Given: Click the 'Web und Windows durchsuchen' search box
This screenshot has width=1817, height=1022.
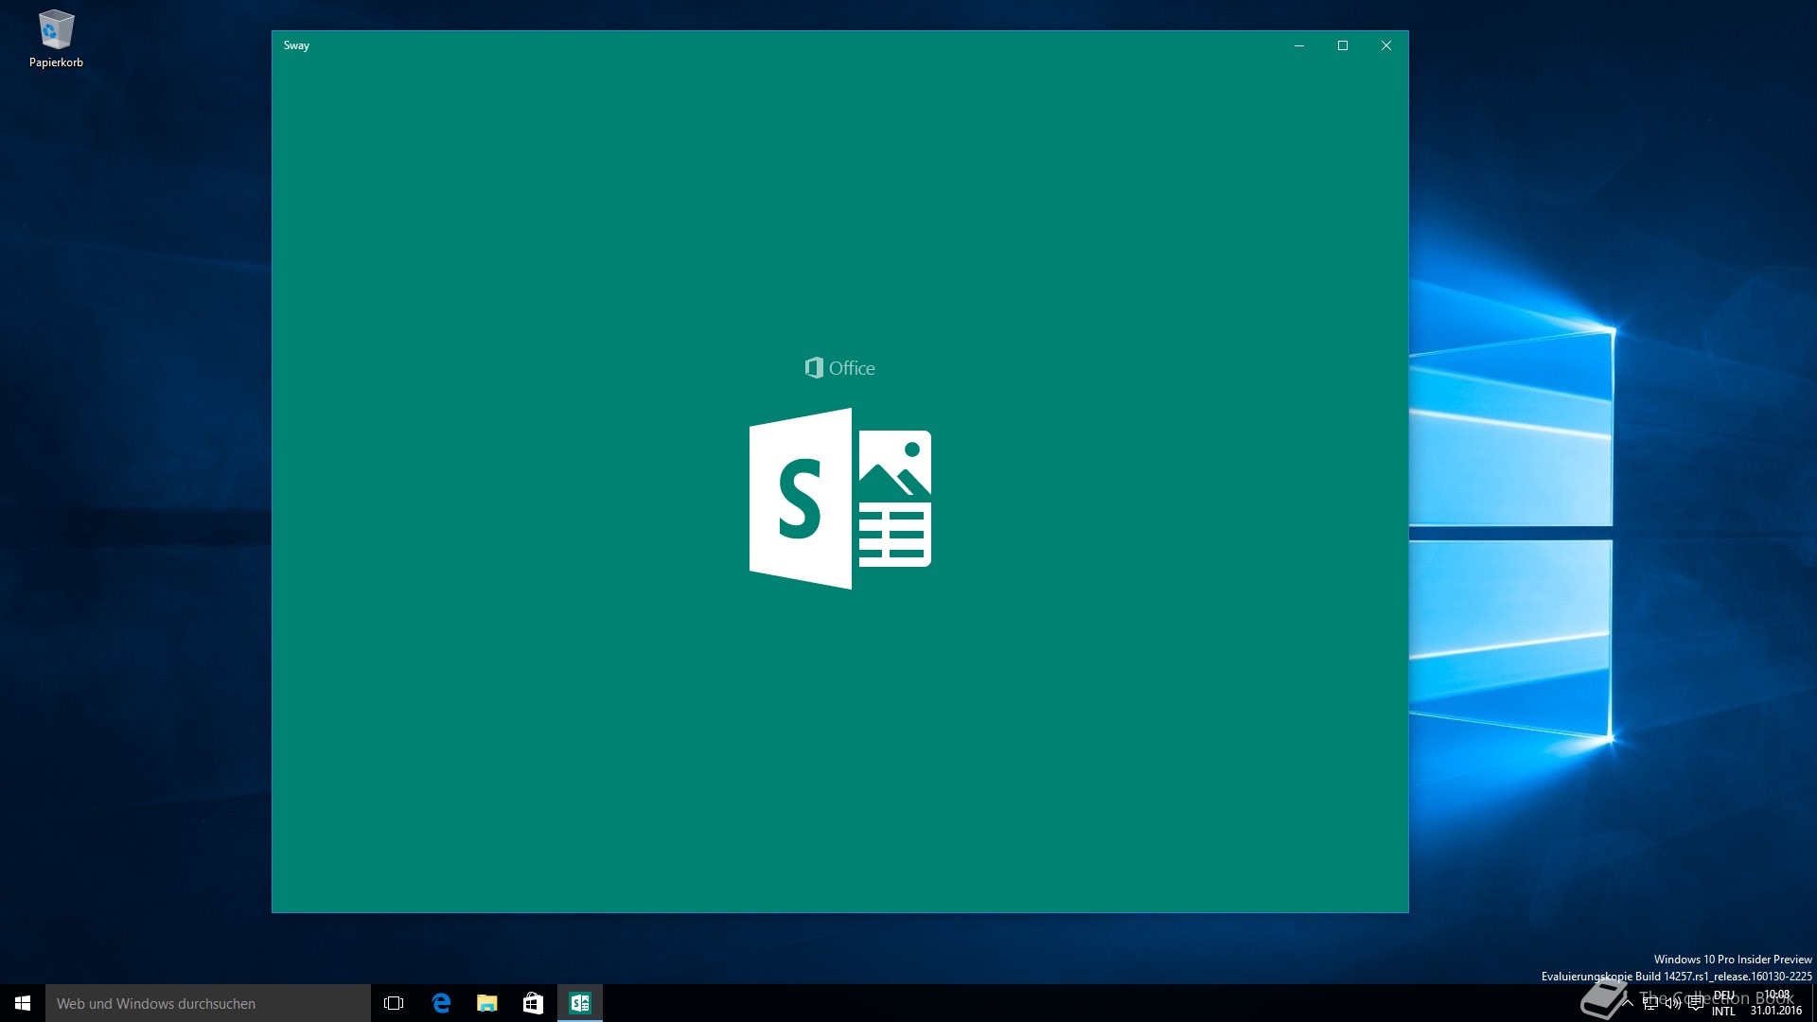Looking at the screenshot, I should tap(208, 1003).
